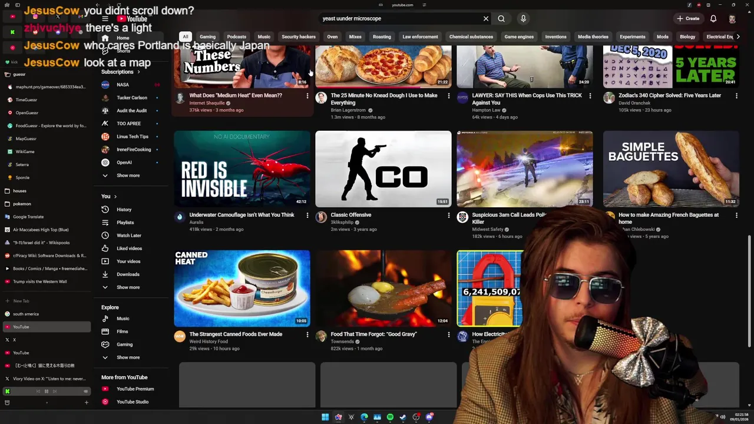This screenshot has height=424, width=754.
Task: Select the 'Law enforcement' filter chip
Action: [420, 37]
